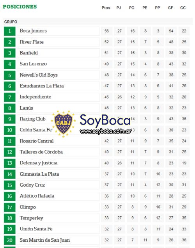This screenshot has height=248, width=195.
Task: Click the SoyBoca watermark text
Action: 105,121
